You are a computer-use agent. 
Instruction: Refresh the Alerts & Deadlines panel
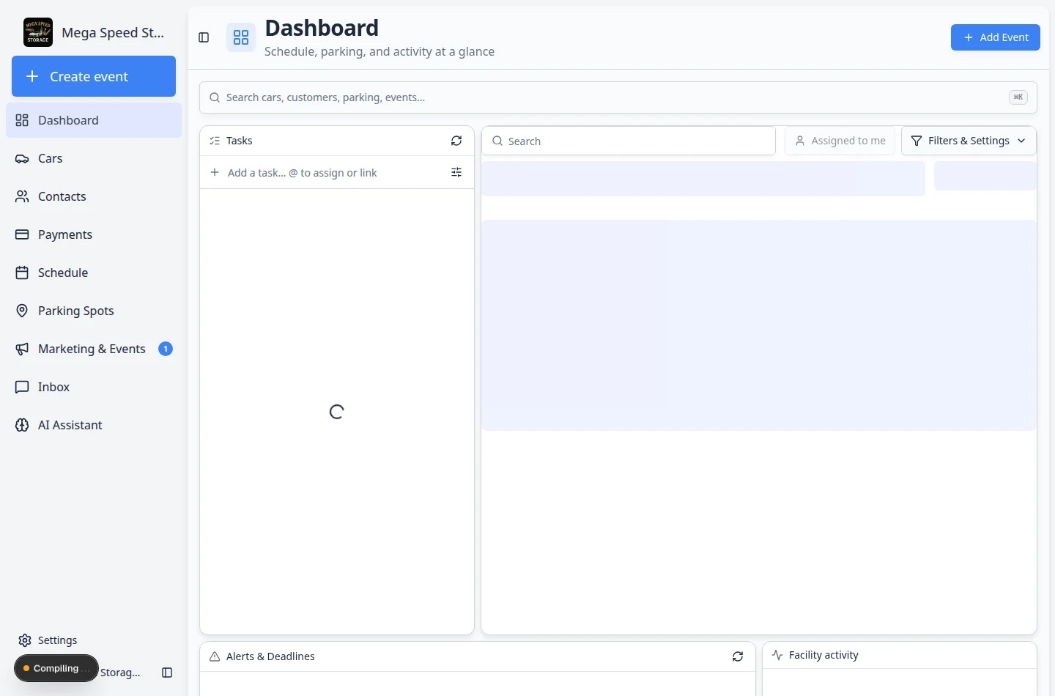pyautogui.click(x=738, y=656)
